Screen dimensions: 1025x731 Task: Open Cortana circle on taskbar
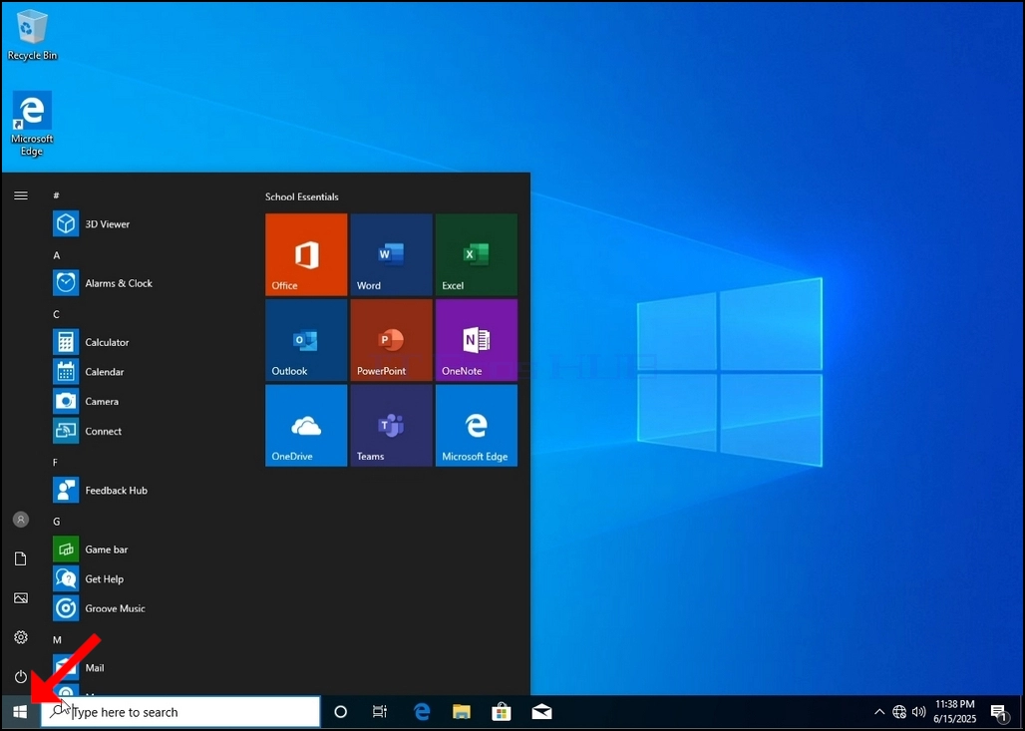click(341, 712)
